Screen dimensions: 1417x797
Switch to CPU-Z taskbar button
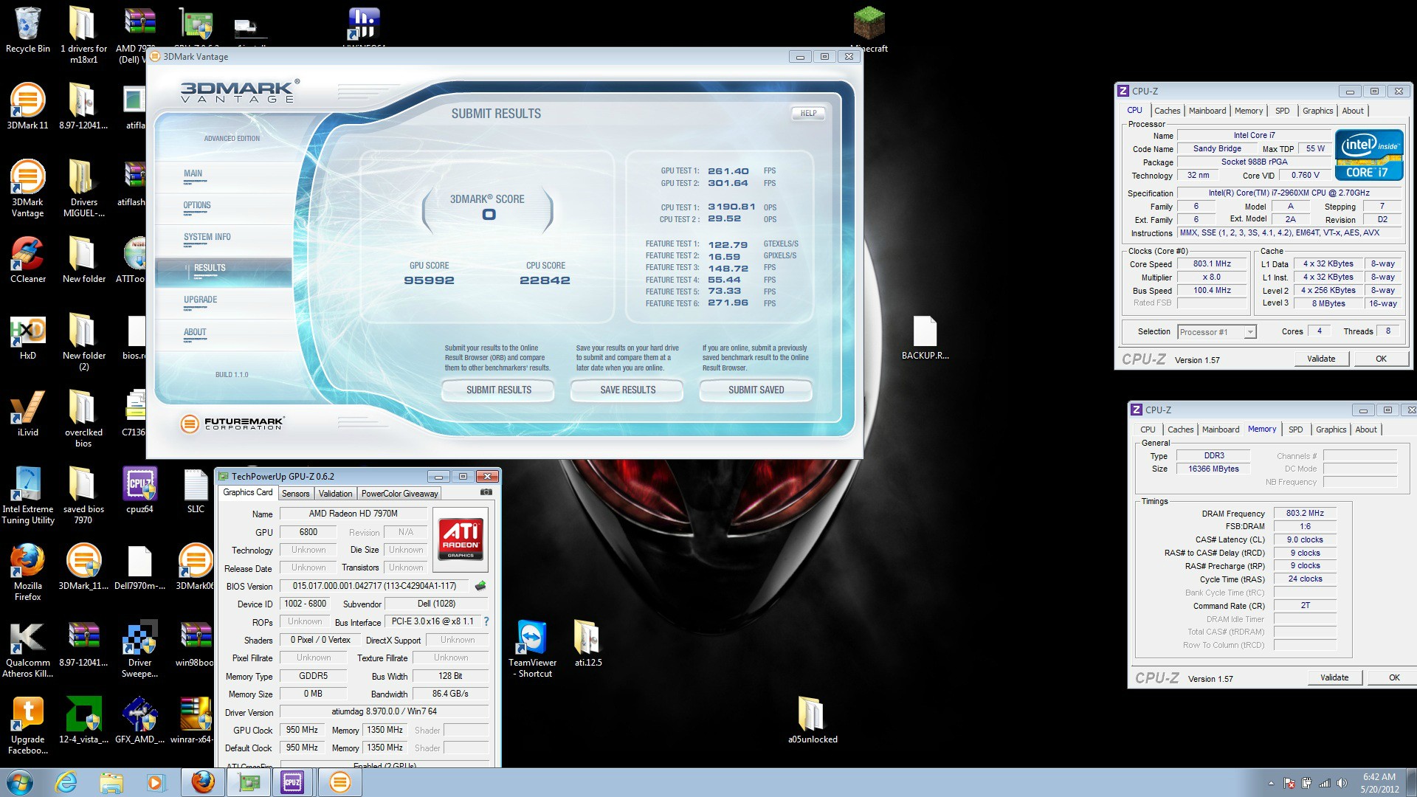tap(292, 782)
